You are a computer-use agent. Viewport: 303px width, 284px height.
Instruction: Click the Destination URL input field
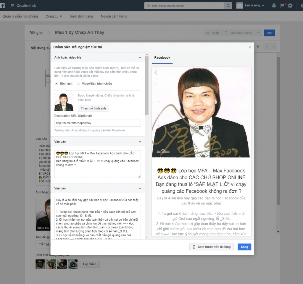pos(98,123)
